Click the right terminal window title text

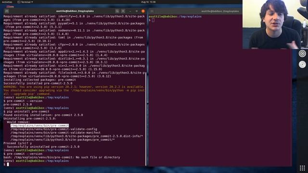(220, 12)
